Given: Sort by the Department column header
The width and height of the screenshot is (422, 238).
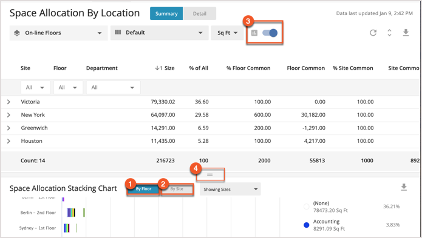Looking at the screenshot, I should coord(102,68).
